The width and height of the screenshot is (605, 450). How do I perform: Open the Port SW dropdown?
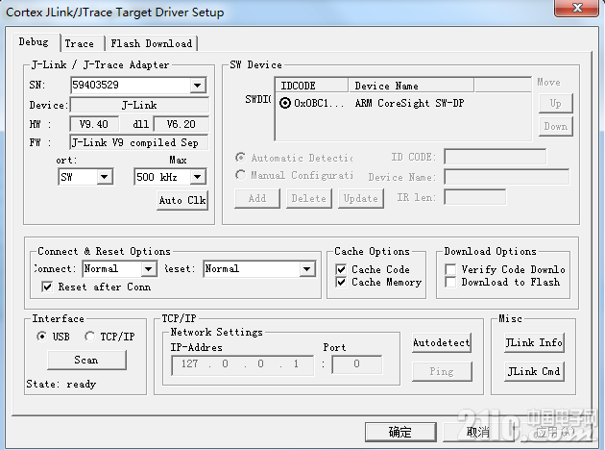(x=104, y=177)
